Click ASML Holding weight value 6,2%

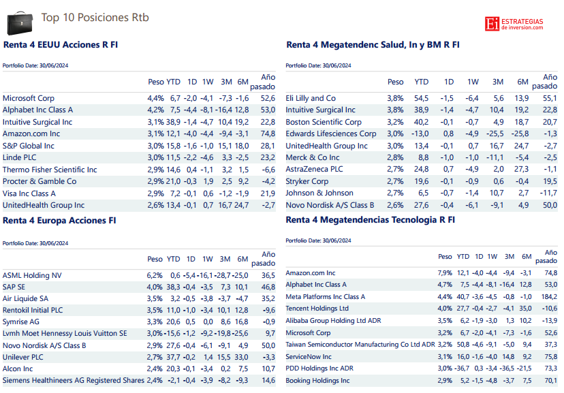click(155, 275)
